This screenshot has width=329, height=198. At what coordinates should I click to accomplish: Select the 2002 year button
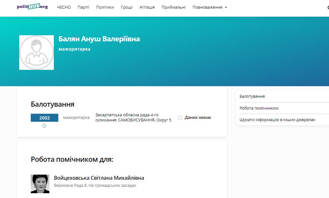pyautogui.click(x=45, y=118)
